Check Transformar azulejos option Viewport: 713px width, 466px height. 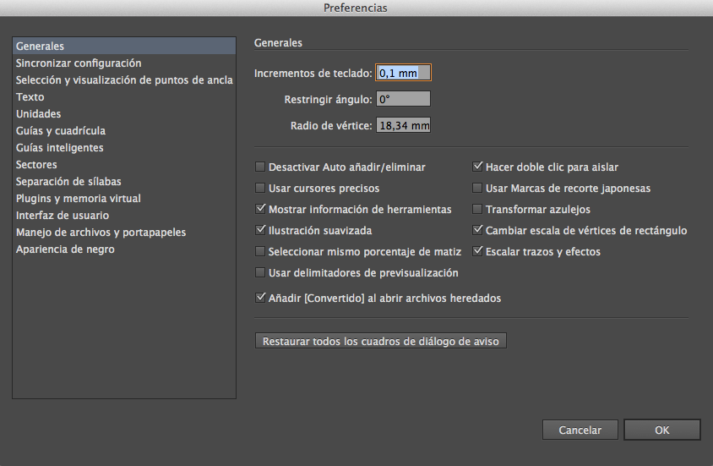478,210
